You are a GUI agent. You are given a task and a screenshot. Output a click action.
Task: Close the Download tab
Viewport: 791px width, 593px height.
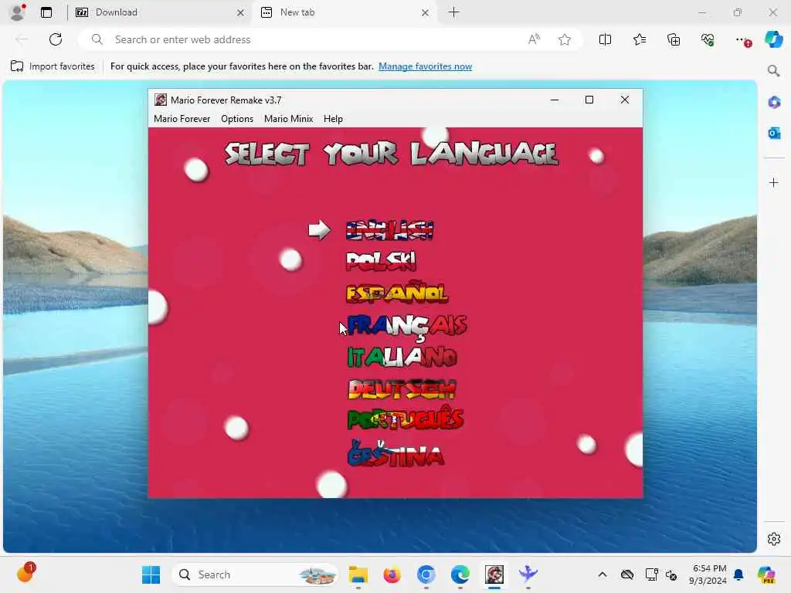coord(241,12)
